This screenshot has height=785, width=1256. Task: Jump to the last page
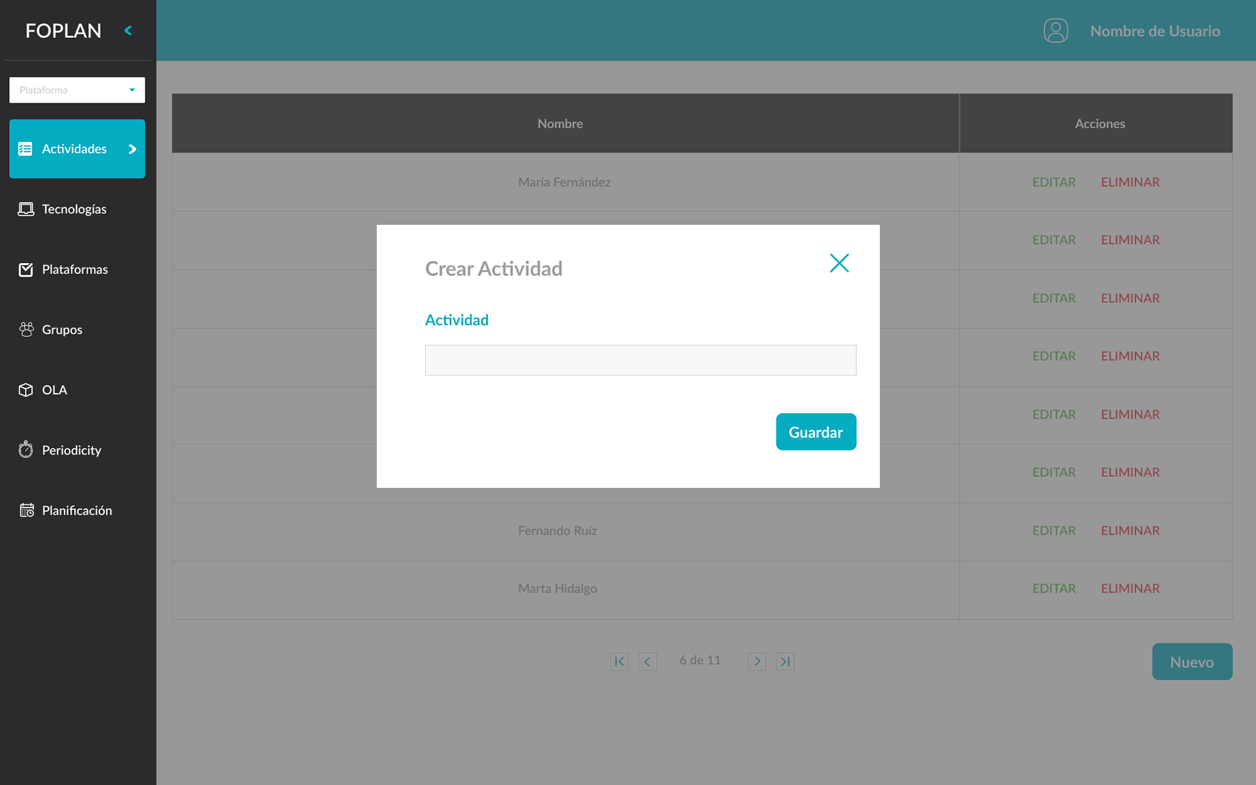click(785, 661)
